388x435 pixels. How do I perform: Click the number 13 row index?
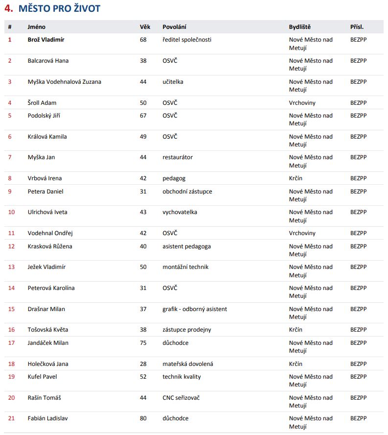coord(11,267)
